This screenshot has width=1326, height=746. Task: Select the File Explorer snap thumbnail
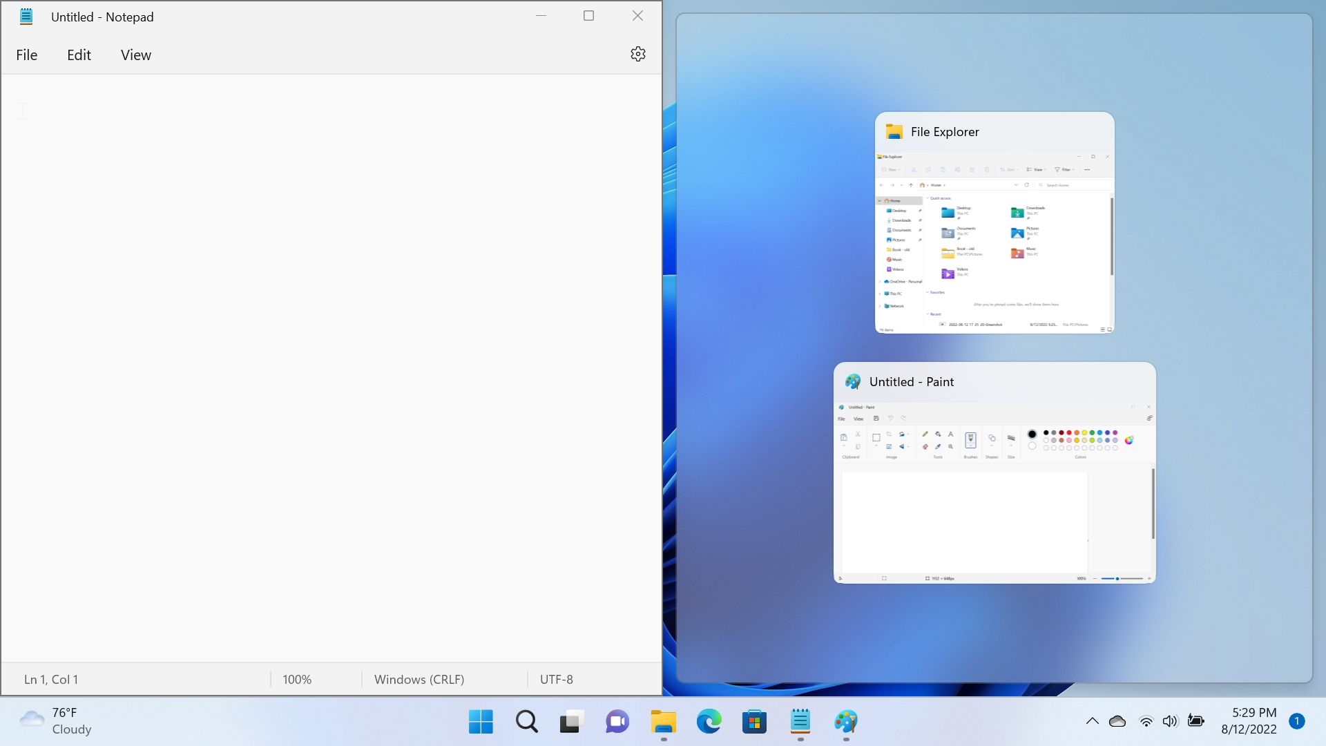[x=995, y=222]
